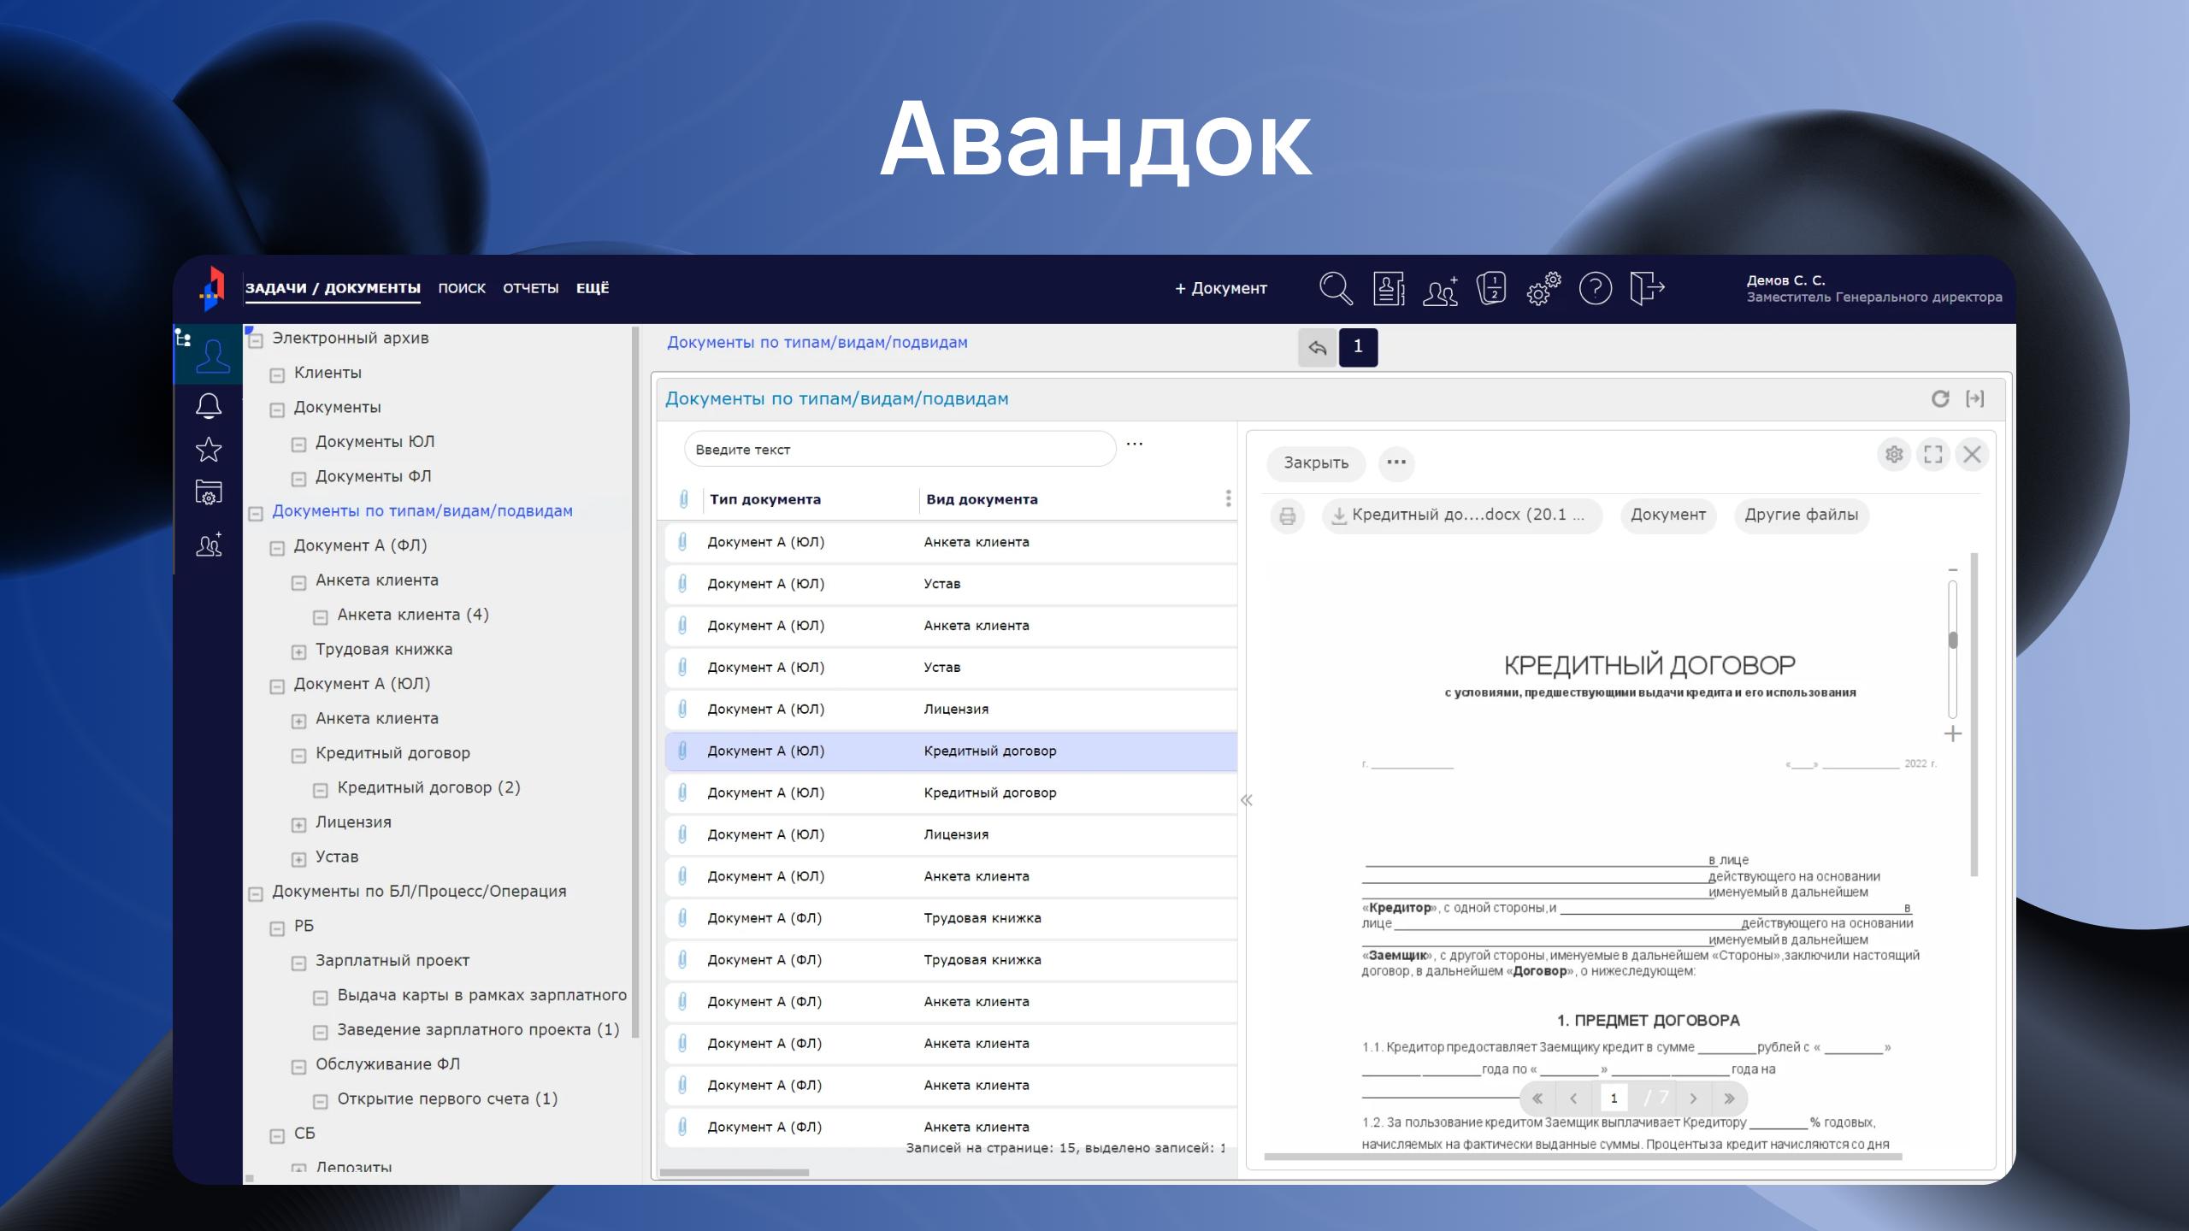Click the print icon in document preview
This screenshot has height=1231, width=2189.
pos(1287,515)
